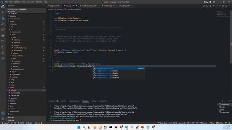Click the master branch status item
Screen dimensions: 232x130
[5, 123]
